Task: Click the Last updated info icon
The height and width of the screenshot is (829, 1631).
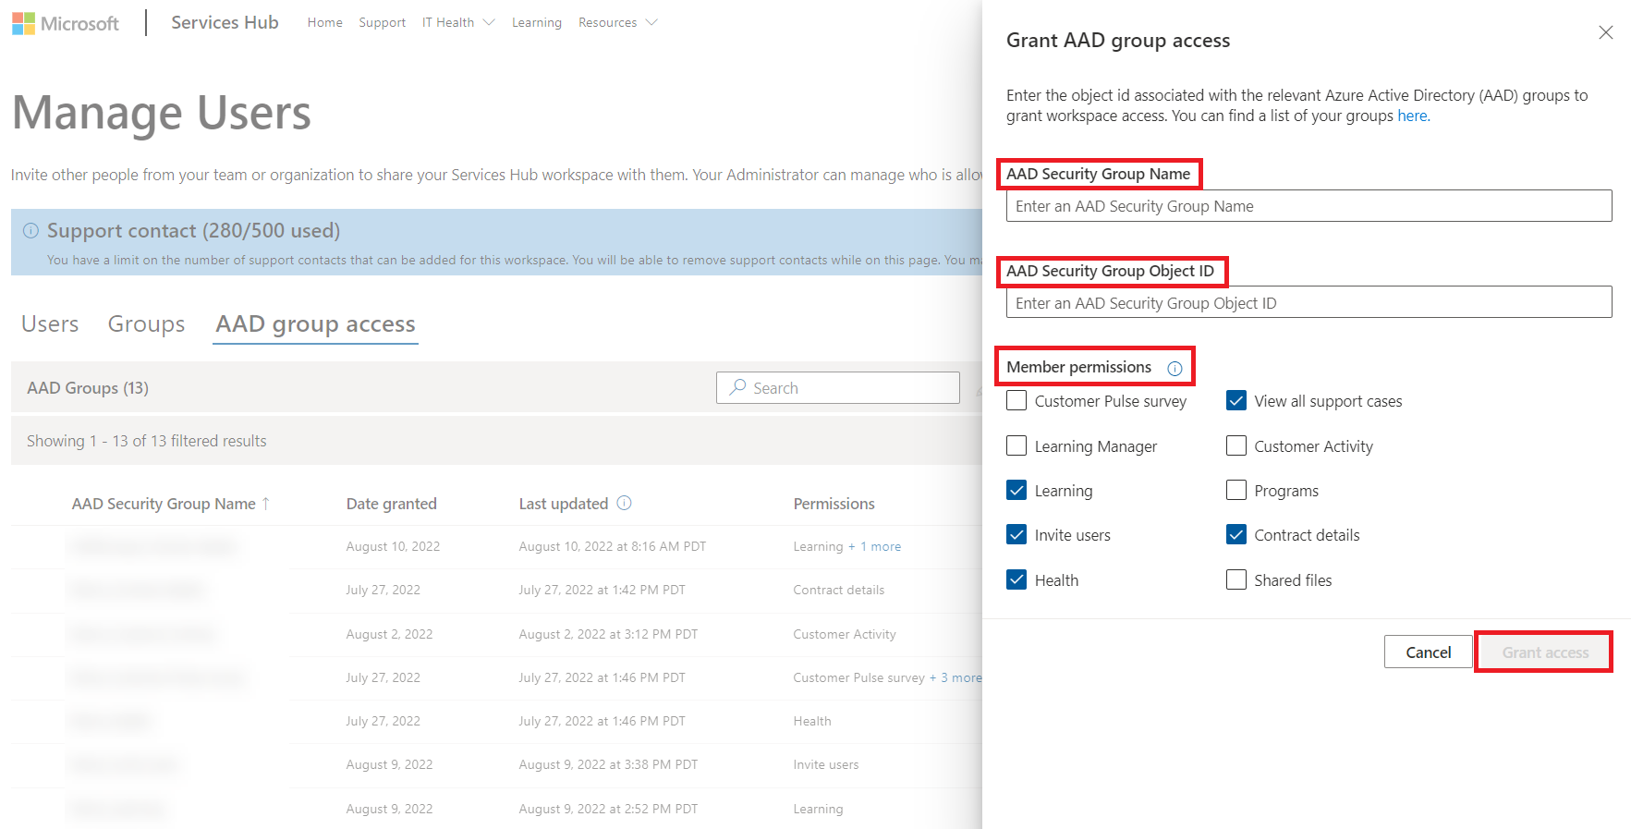Action: tap(624, 503)
